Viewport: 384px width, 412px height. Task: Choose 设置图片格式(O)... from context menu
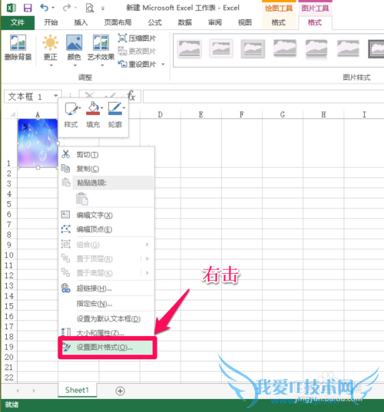click(x=107, y=348)
